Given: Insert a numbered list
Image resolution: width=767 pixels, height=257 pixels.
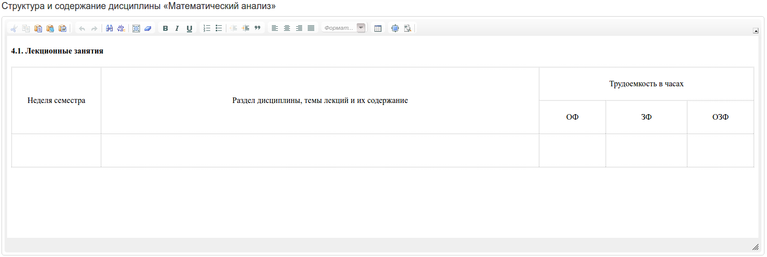Looking at the screenshot, I should tap(206, 28).
